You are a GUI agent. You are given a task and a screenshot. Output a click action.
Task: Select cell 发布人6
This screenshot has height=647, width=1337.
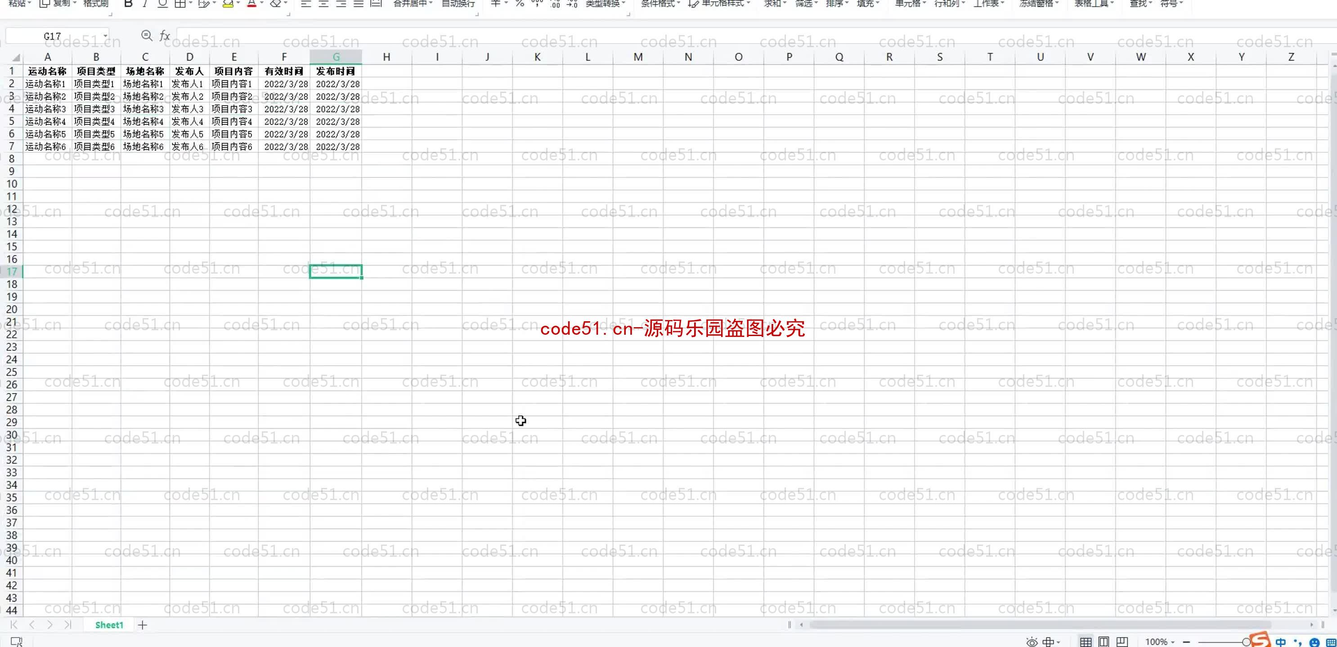point(189,147)
